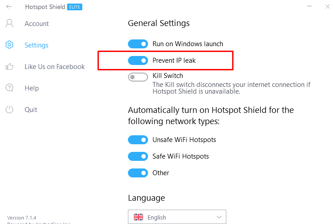Click the ELITE badge
Image resolution: width=335 pixels, height=224 pixels.
click(x=75, y=7)
